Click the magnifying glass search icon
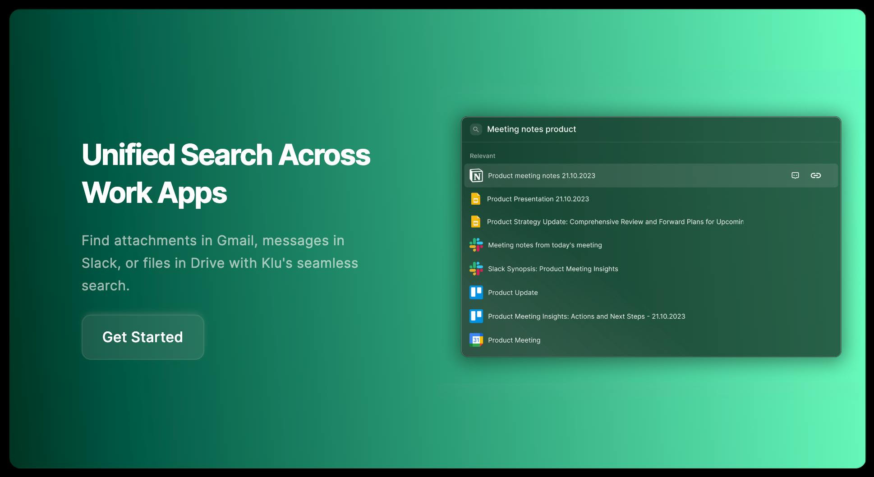 476,129
